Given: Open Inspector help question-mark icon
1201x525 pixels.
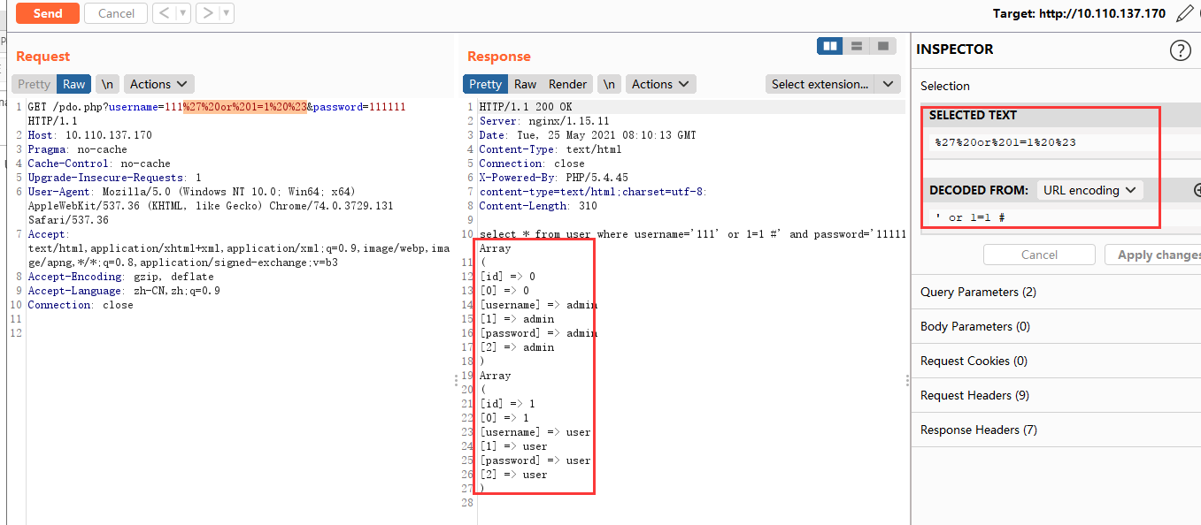Looking at the screenshot, I should (x=1181, y=50).
